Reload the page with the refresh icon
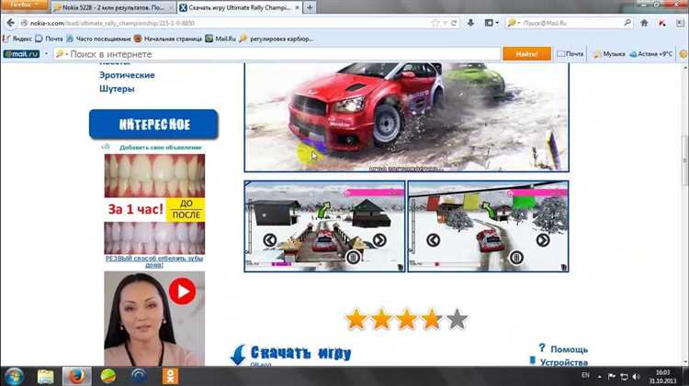This screenshot has height=386, width=689. [x=454, y=23]
